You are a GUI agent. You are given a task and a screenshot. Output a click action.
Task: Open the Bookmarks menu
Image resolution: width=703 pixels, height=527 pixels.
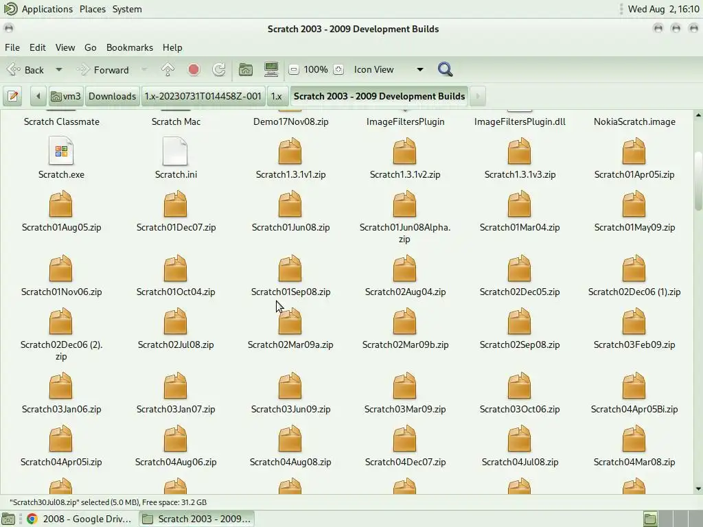[130, 47]
